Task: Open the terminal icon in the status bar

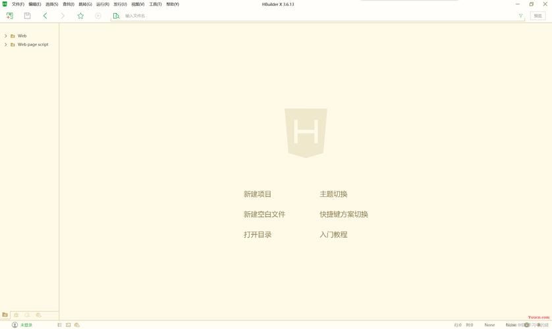Action: tap(69, 325)
